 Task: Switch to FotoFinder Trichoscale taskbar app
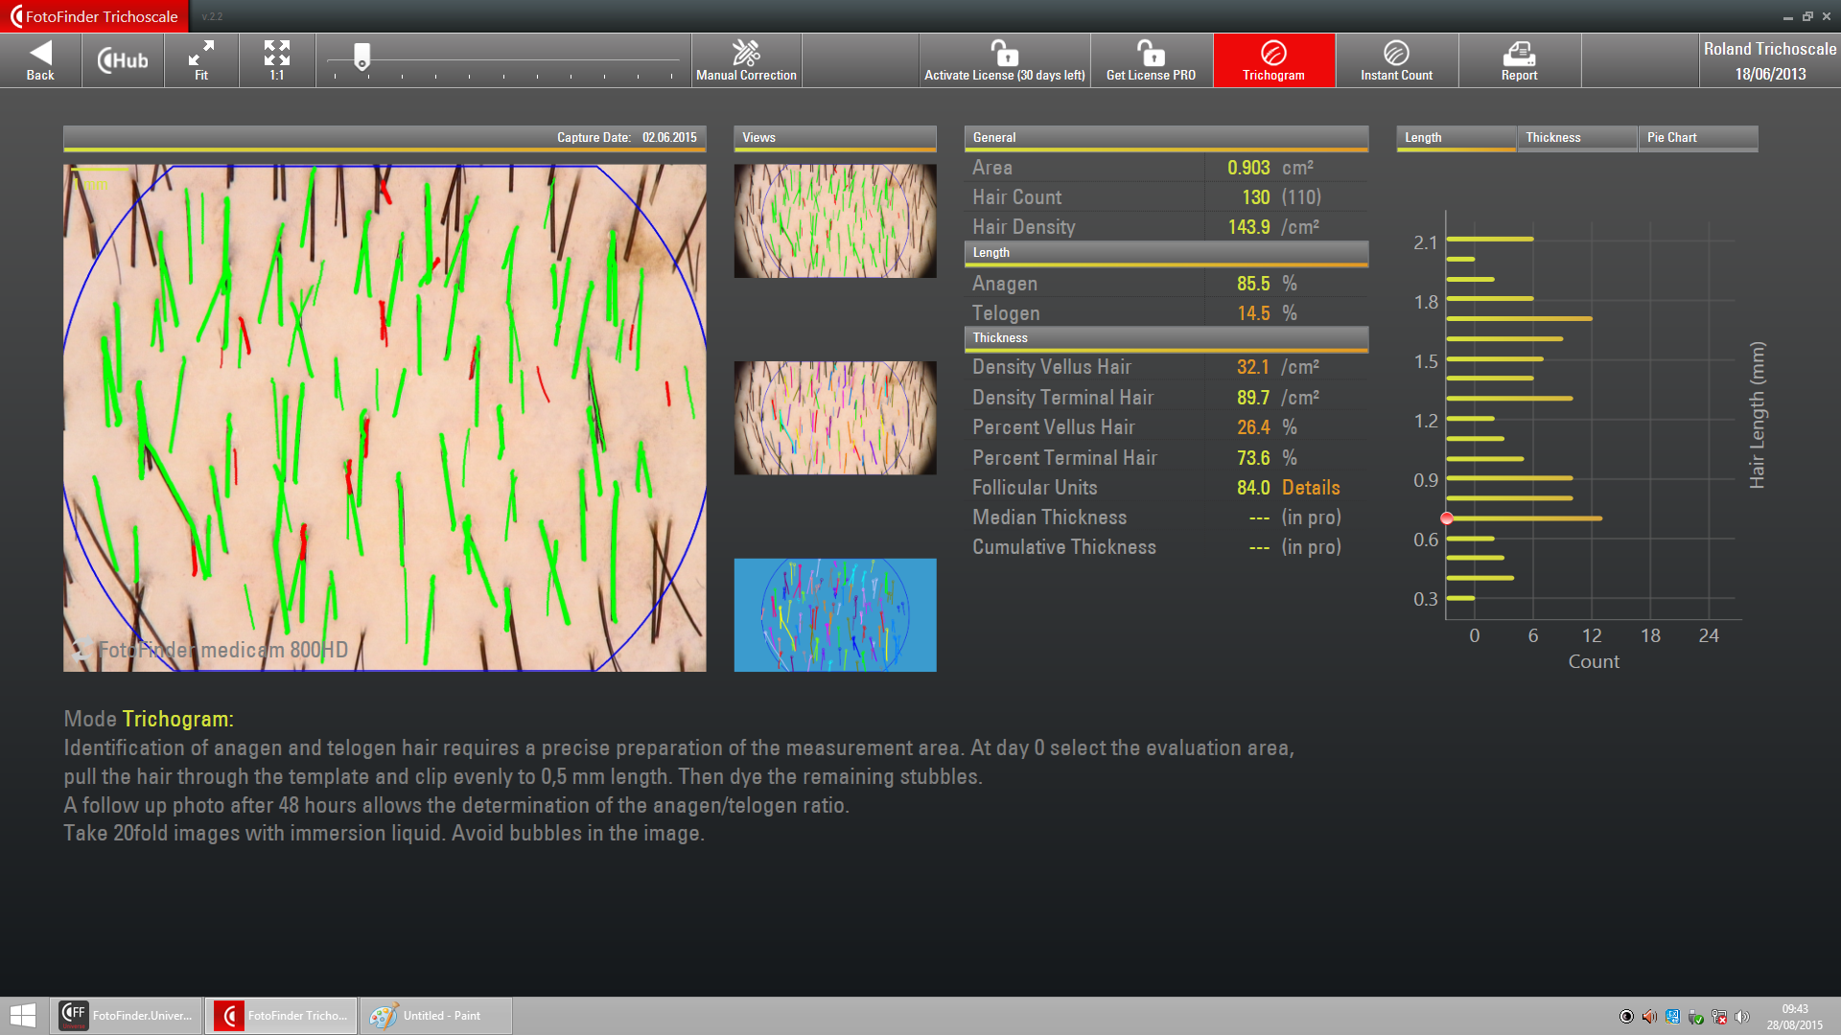pyautogui.click(x=281, y=1016)
